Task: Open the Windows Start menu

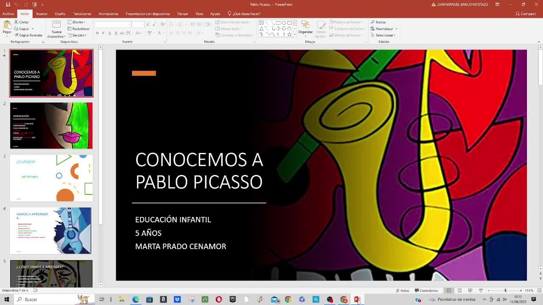Action: [x=7, y=299]
